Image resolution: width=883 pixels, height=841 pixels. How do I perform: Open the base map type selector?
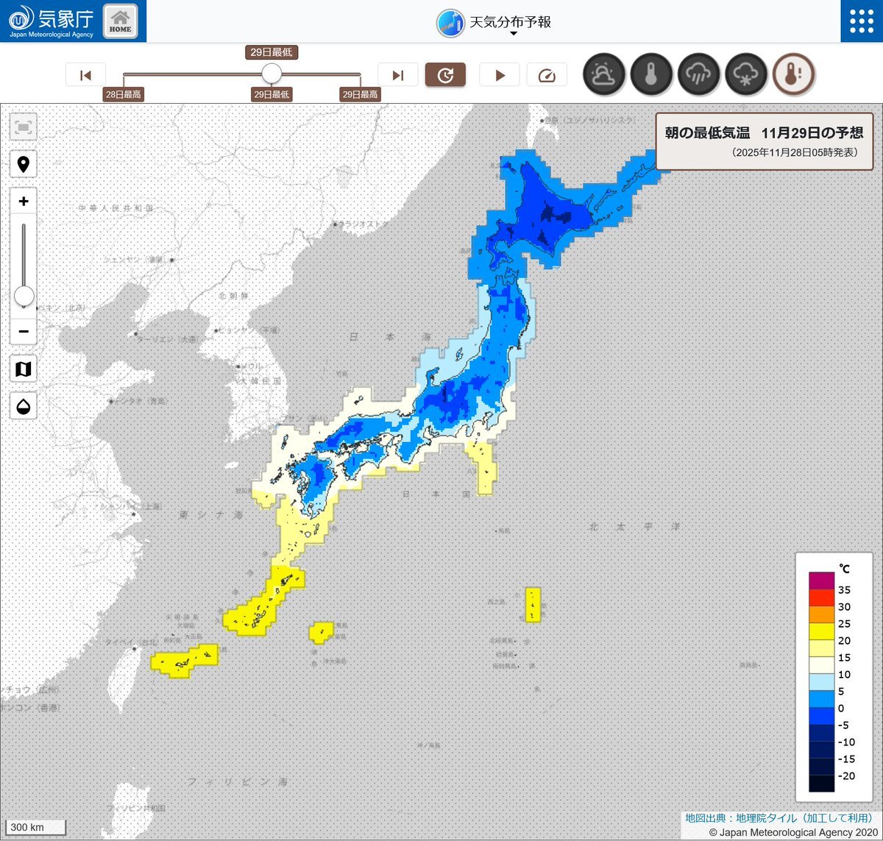click(x=24, y=369)
